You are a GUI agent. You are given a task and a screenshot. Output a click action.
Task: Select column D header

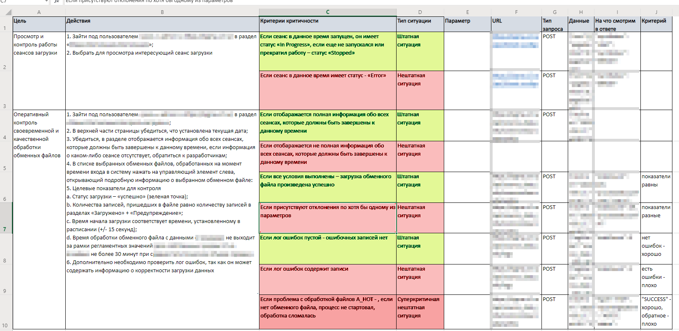click(420, 12)
